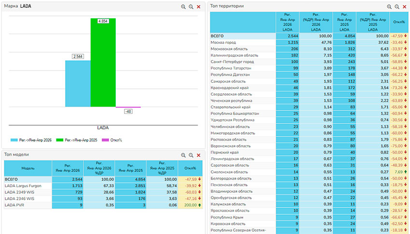Screen dimensions: 410x234
Task: Select Нижегородская область row
Action: 309,133
